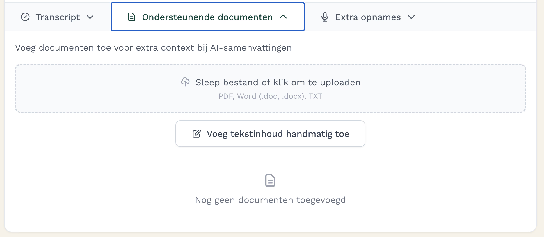The image size is (544, 237).
Task: Open the Transcript tab
Action: [58, 17]
